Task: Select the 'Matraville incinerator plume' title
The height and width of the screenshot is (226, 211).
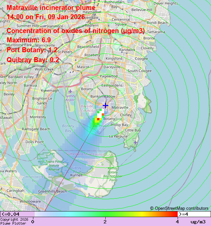Action: point(51,8)
